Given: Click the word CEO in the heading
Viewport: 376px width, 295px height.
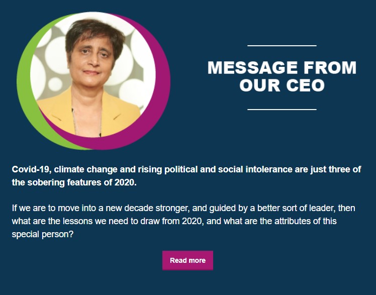Looking at the screenshot, I should click(x=306, y=85).
